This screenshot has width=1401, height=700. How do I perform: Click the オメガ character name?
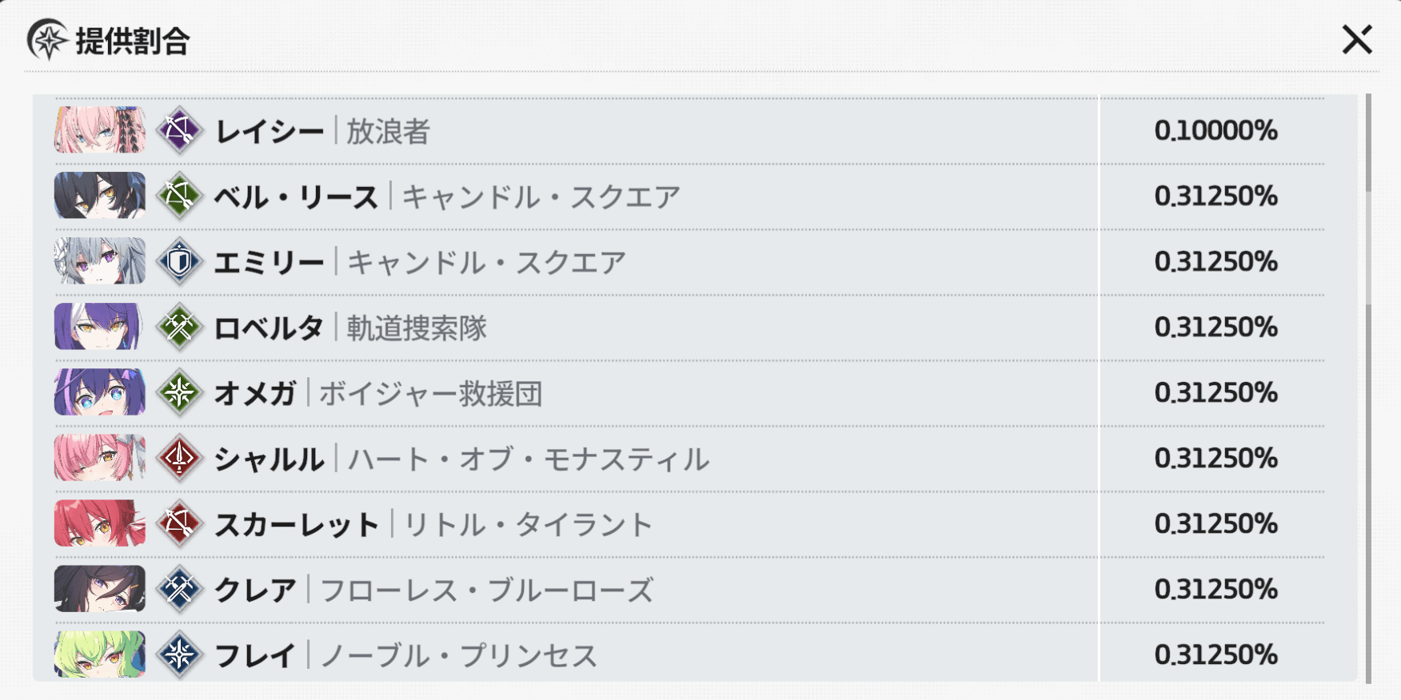[x=255, y=393]
